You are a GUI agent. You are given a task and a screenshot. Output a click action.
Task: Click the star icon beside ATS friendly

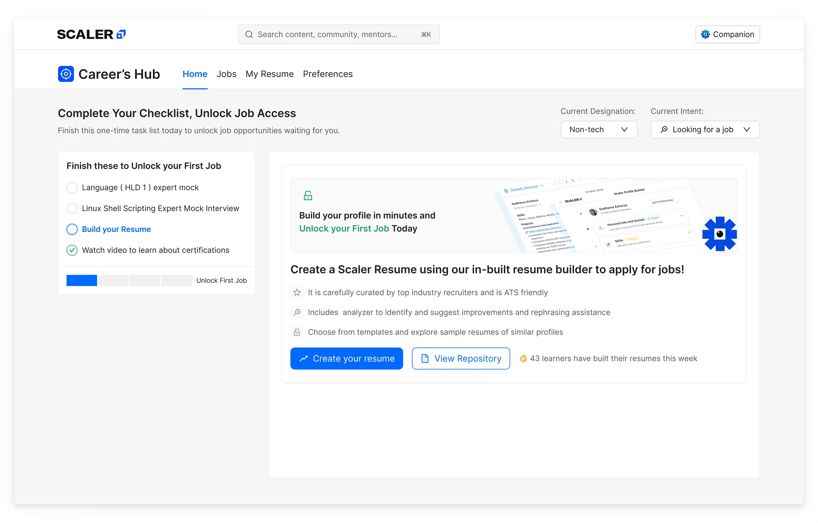[x=297, y=293]
